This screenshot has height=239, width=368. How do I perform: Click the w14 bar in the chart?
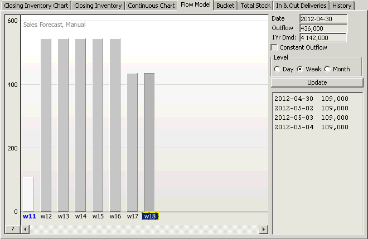pos(80,125)
